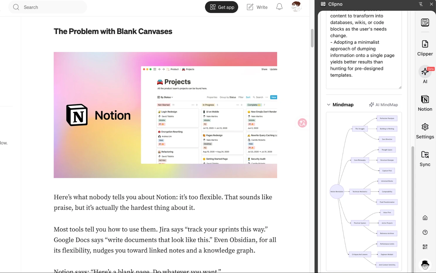The width and height of the screenshot is (436, 273).
Task: Close the Clipno panel
Action: click(431, 4)
